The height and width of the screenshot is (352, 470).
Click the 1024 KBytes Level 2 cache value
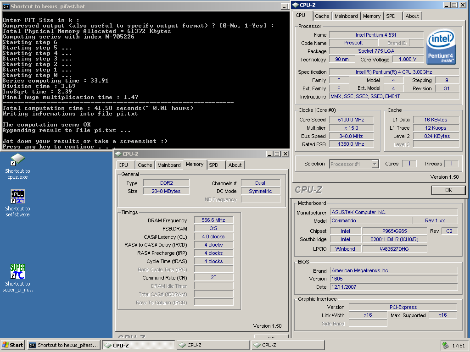pos(436,136)
